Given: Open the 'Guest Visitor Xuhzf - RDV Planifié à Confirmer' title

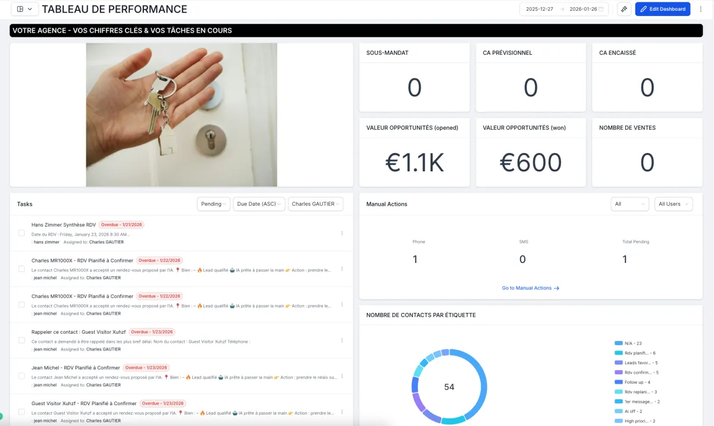Looking at the screenshot, I should point(84,403).
